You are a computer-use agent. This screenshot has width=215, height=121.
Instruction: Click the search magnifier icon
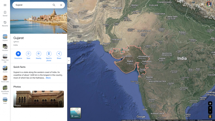54,5
